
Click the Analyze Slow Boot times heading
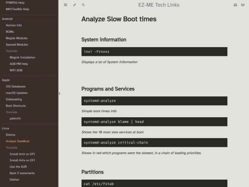tap(119, 19)
